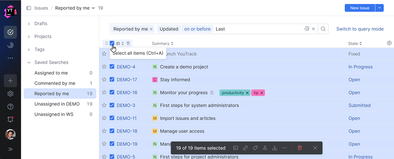Click the trash icon in the table header
Viewport: 394px width, 159px height.
pyautogui.click(x=128, y=43)
